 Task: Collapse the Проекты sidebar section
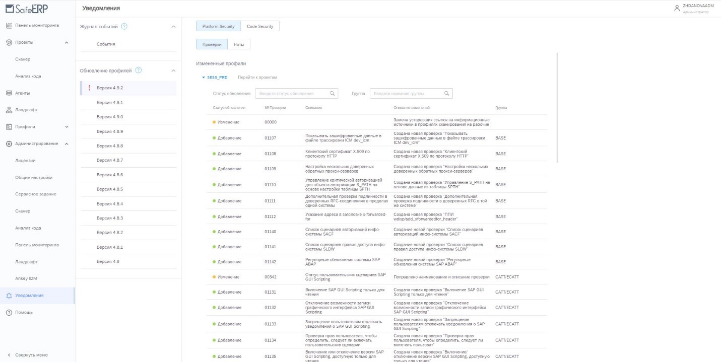pos(67,42)
